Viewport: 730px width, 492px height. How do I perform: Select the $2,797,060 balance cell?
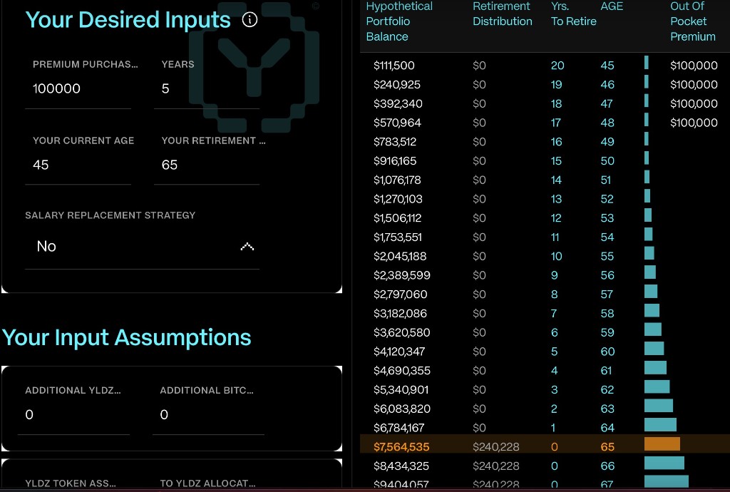click(x=401, y=294)
